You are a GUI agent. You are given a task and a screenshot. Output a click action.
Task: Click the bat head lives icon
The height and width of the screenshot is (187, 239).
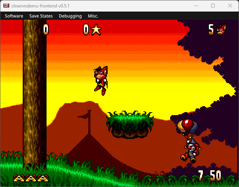pos(222,29)
